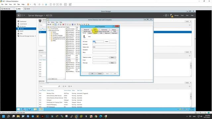Click Other button beside Telephone number
Image resolution: width=212 pixels, height=119 pixels.
(112, 58)
